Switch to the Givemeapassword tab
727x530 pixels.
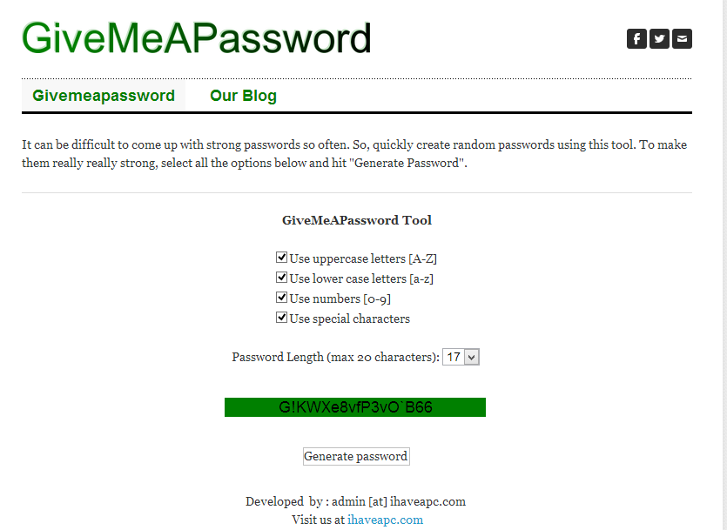pyautogui.click(x=104, y=96)
